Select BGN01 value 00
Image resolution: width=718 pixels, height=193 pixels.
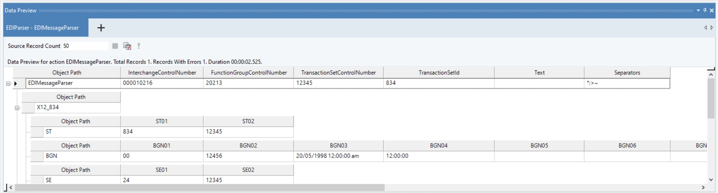[162, 156]
